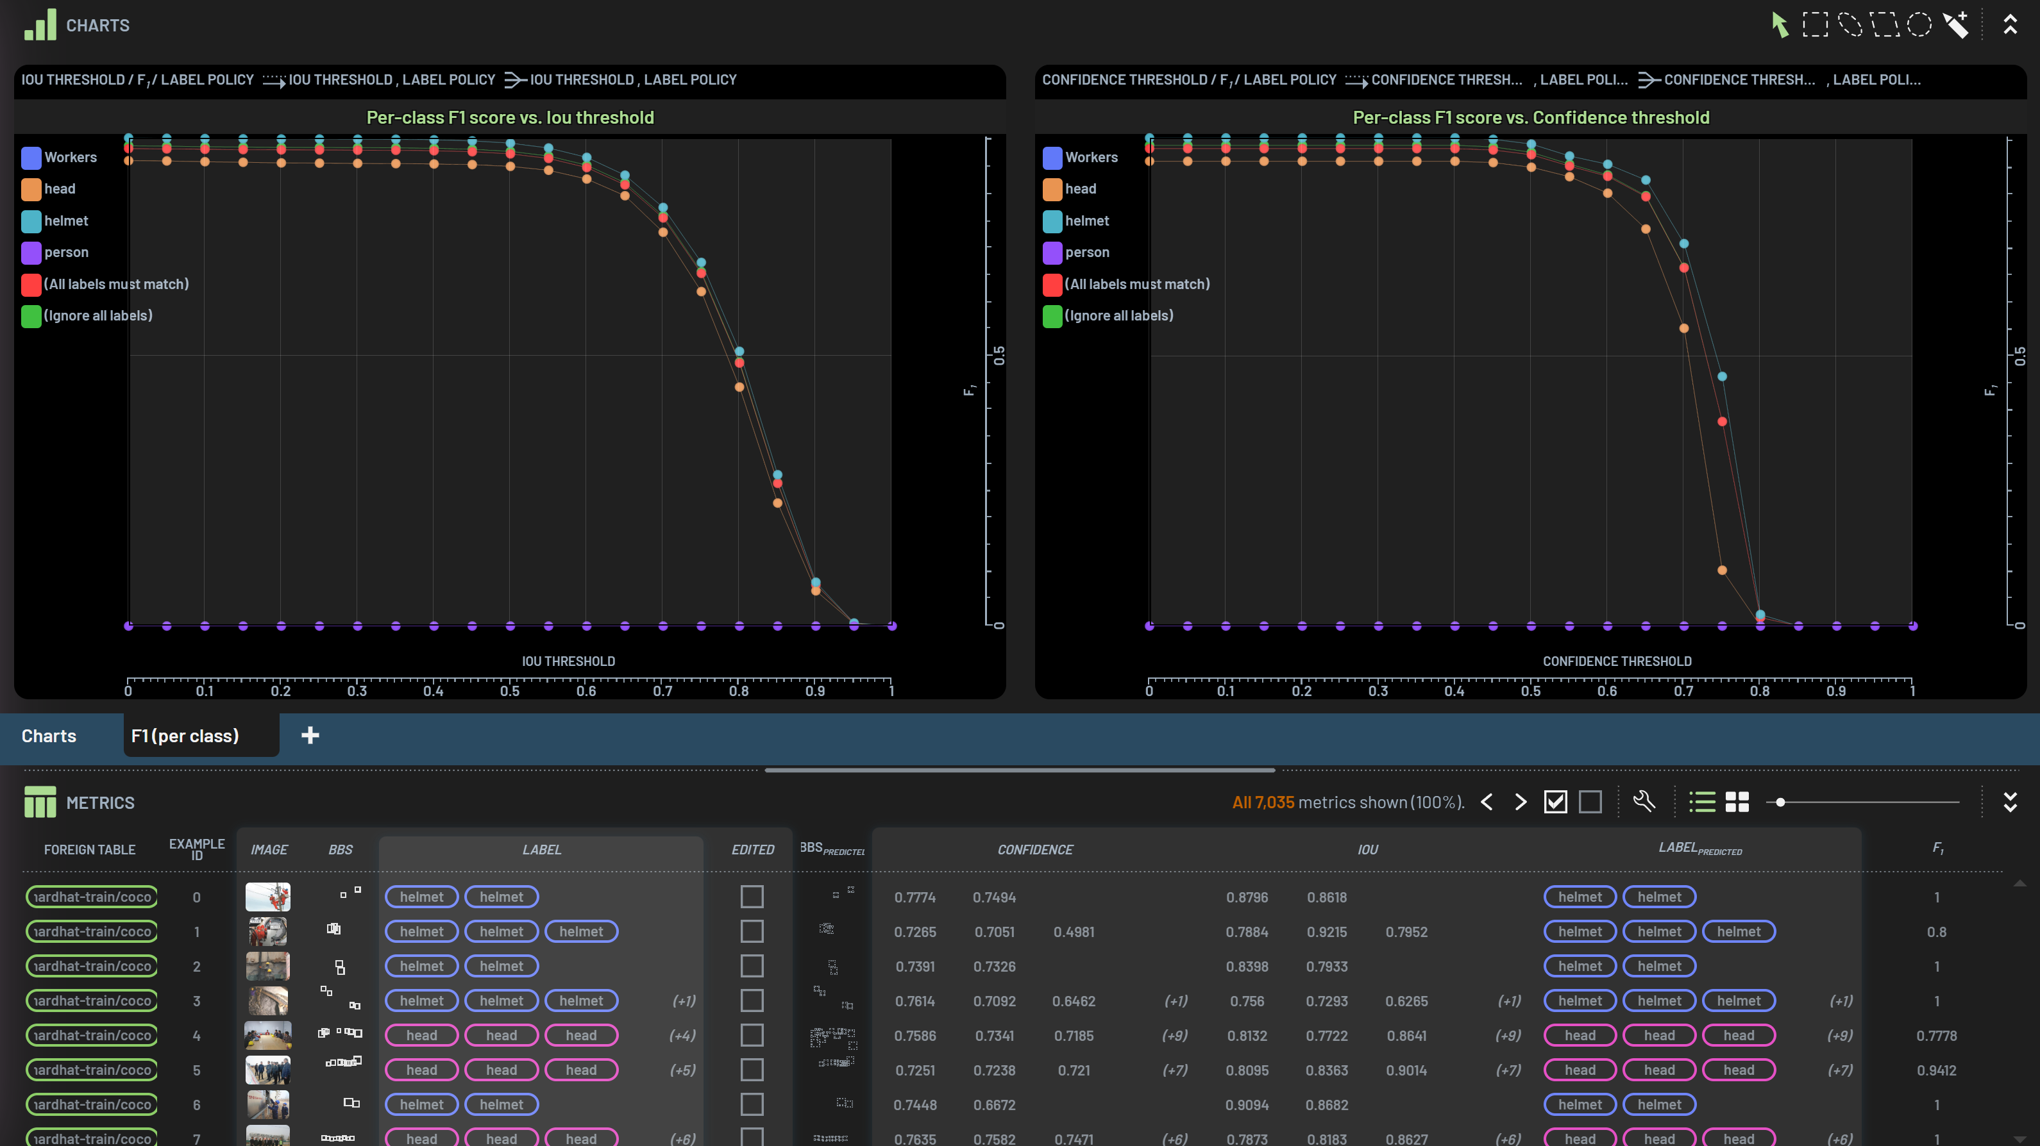Screen dimensions: 2040x1146
Task: Click first hardhat-train/coco foreign table link
Action: pos(92,897)
